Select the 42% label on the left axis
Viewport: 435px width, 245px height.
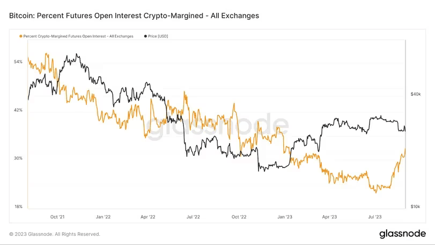(x=18, y=110)
